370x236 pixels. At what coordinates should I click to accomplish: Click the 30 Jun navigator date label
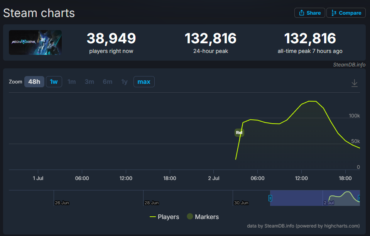click(241, 203)
